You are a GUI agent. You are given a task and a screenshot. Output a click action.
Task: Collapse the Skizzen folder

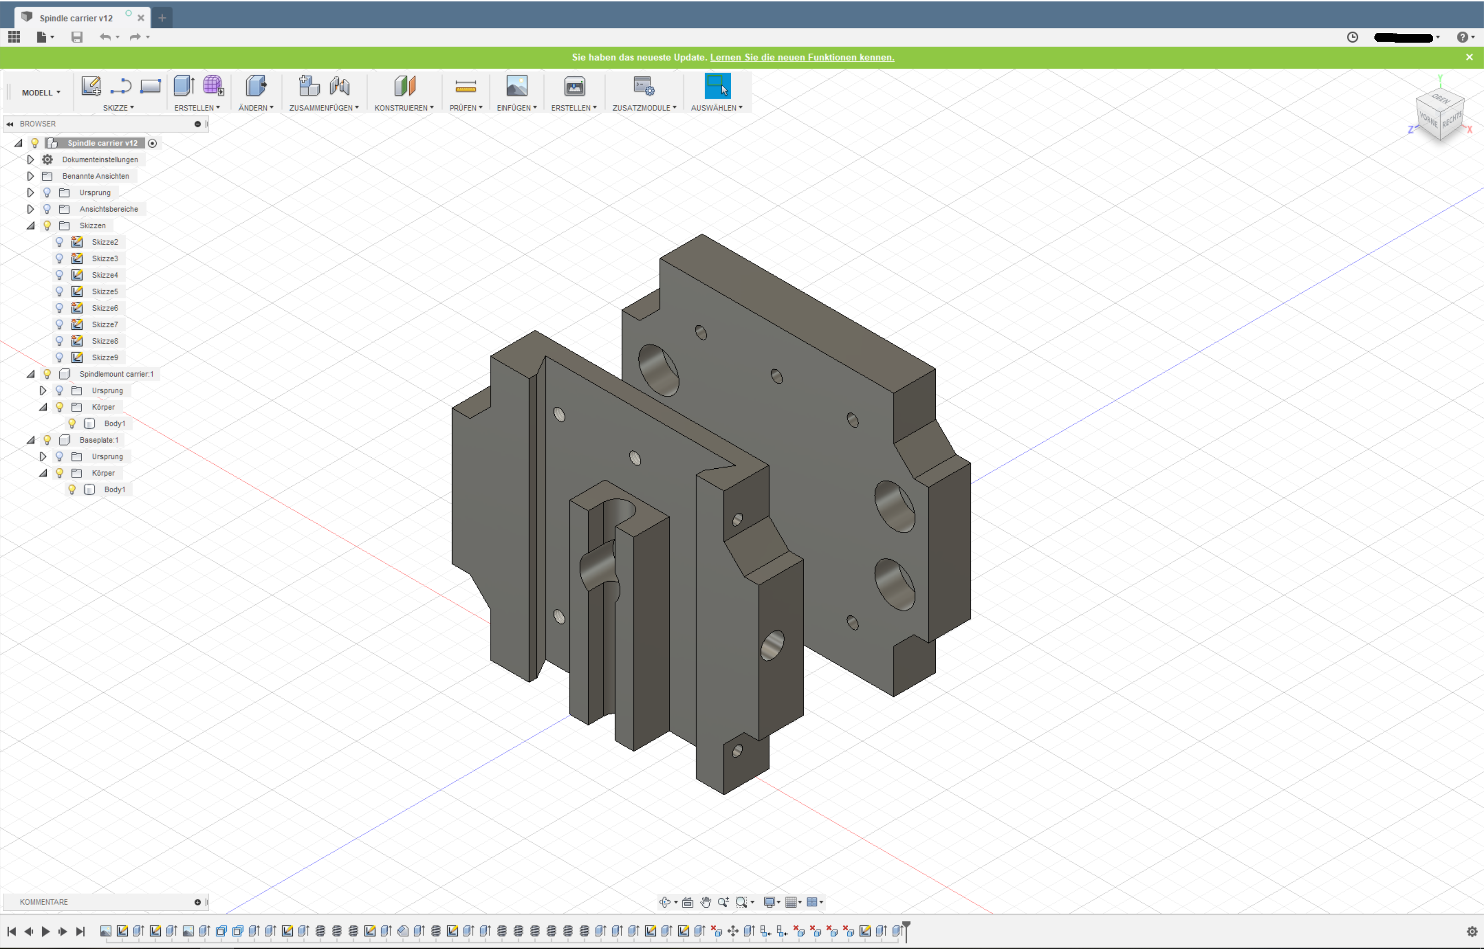(x=30, y=225)
